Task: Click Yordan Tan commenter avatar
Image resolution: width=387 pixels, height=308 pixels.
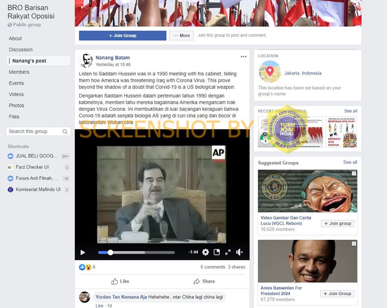Action: 84,297
